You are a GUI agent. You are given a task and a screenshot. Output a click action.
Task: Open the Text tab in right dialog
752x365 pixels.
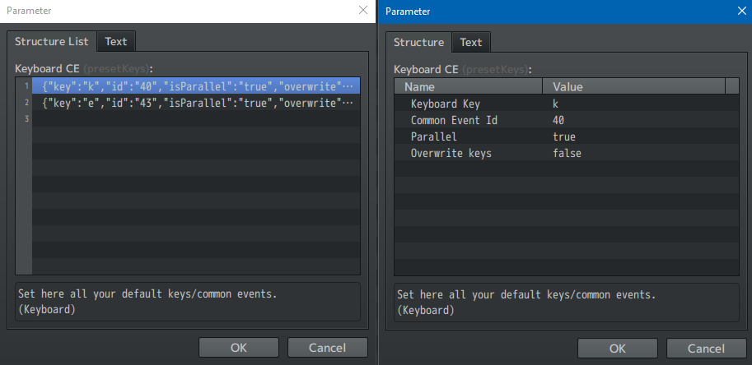point(471,43)
